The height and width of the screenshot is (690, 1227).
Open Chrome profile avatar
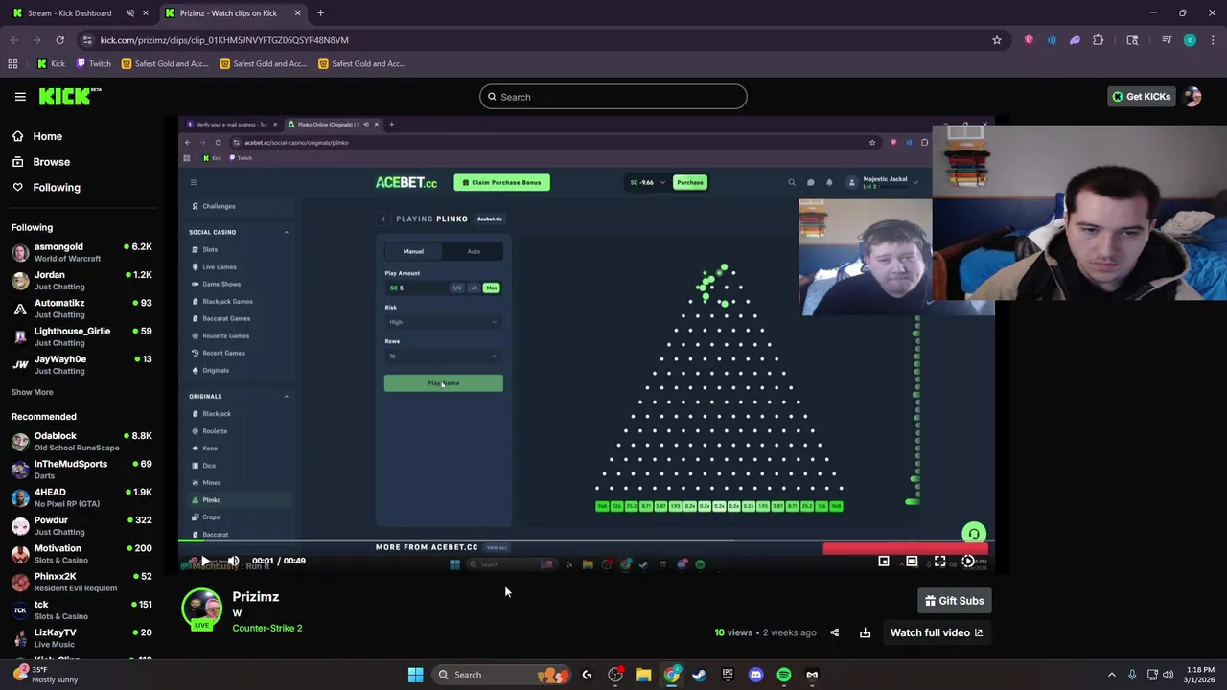point(1190,40)
